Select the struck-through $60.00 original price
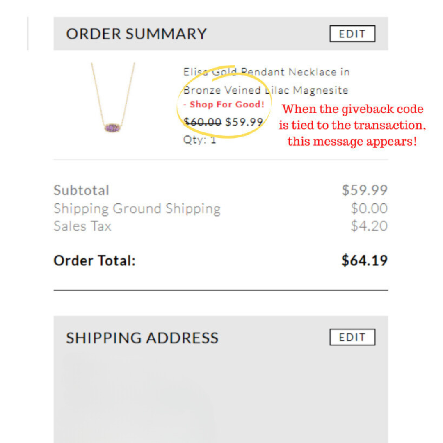Screen dimensions: 443x443 click(202, 122)
